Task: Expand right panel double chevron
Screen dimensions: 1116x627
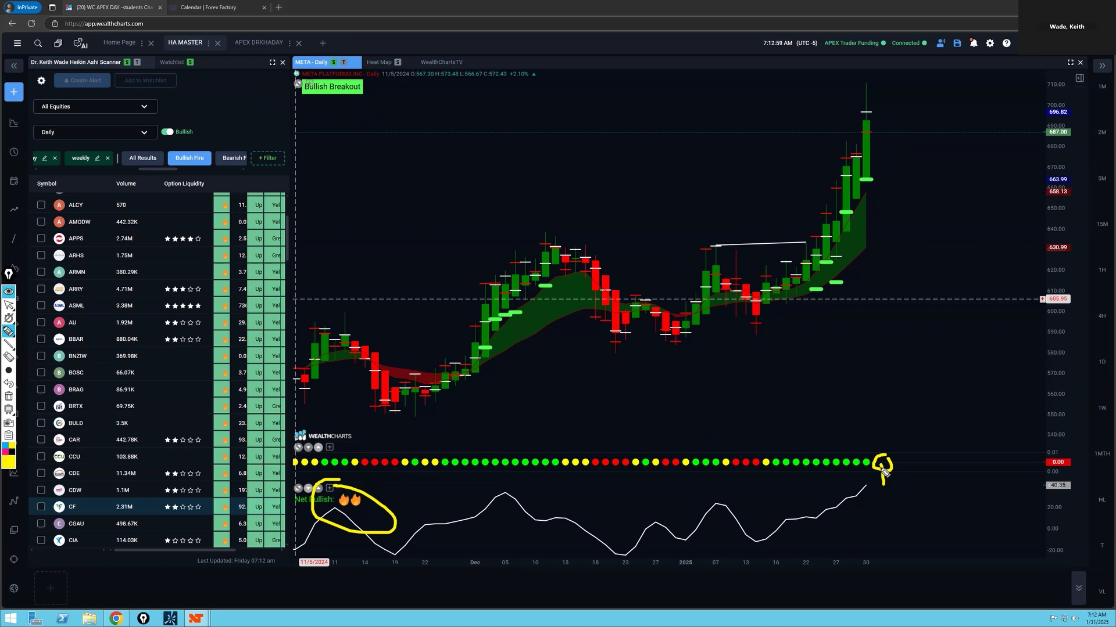Action: [x=1102, y=66]
